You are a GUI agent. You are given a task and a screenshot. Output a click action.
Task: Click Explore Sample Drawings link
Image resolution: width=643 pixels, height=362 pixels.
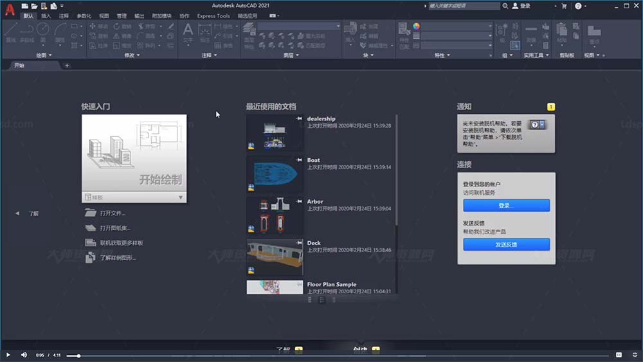tap(111, 258)
